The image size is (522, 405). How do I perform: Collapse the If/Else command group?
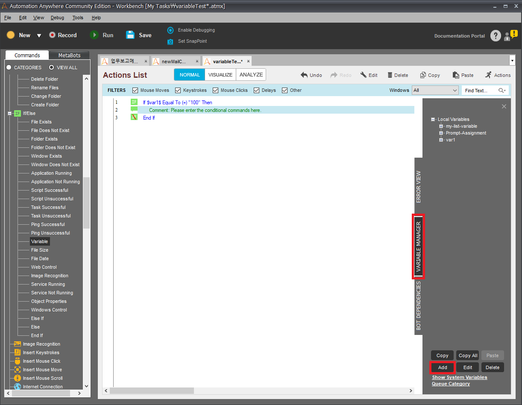tap(9, 113)
